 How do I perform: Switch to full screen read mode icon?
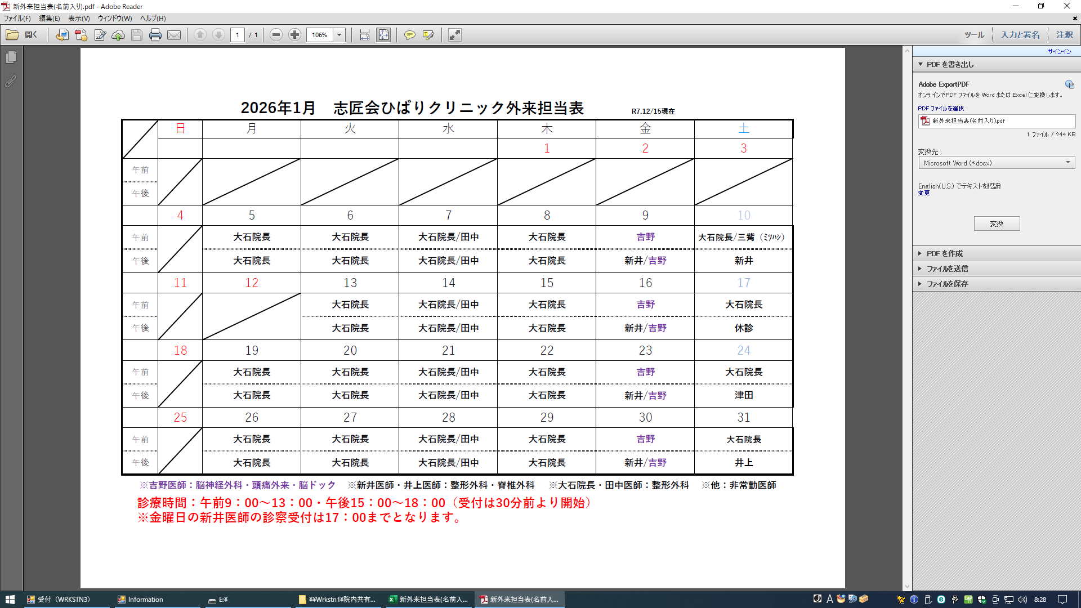[x=454, y=35]
